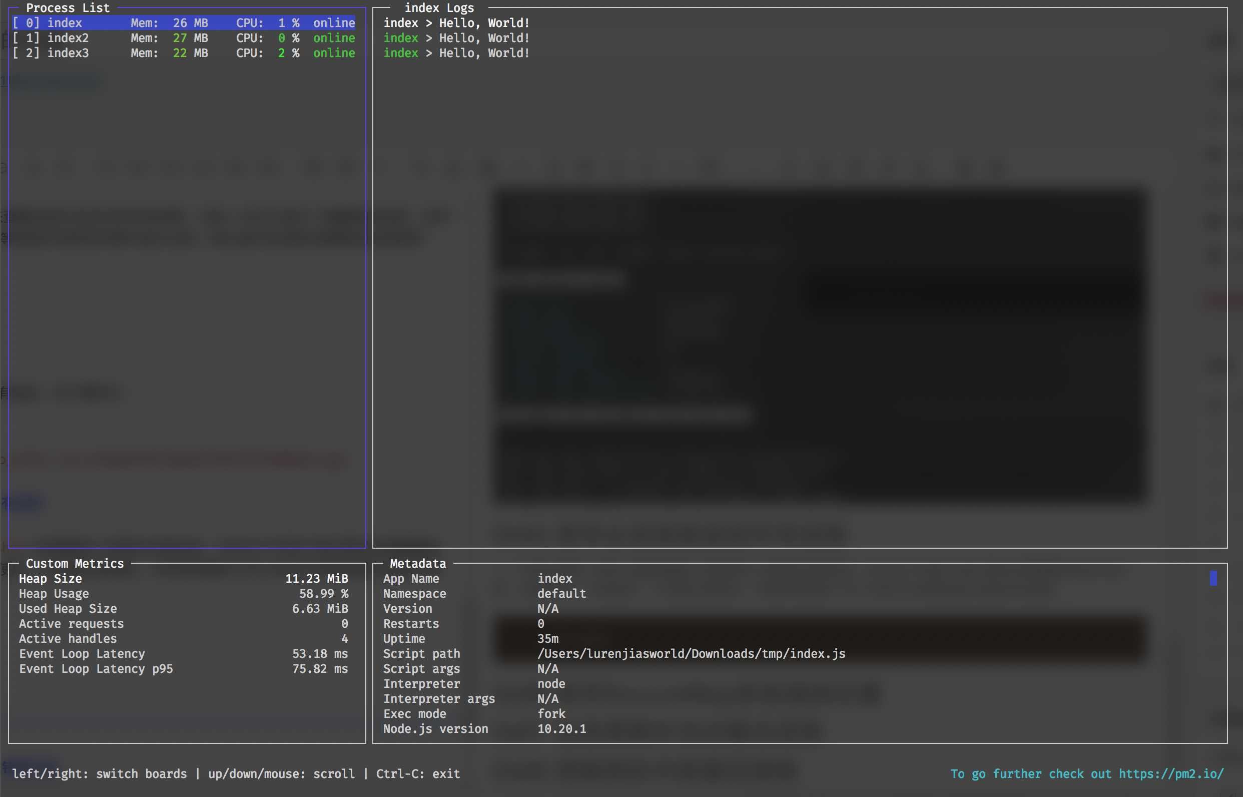The image size is (1243, 797).
Task: Click the Metadata panel title
Action: [417, 563]
